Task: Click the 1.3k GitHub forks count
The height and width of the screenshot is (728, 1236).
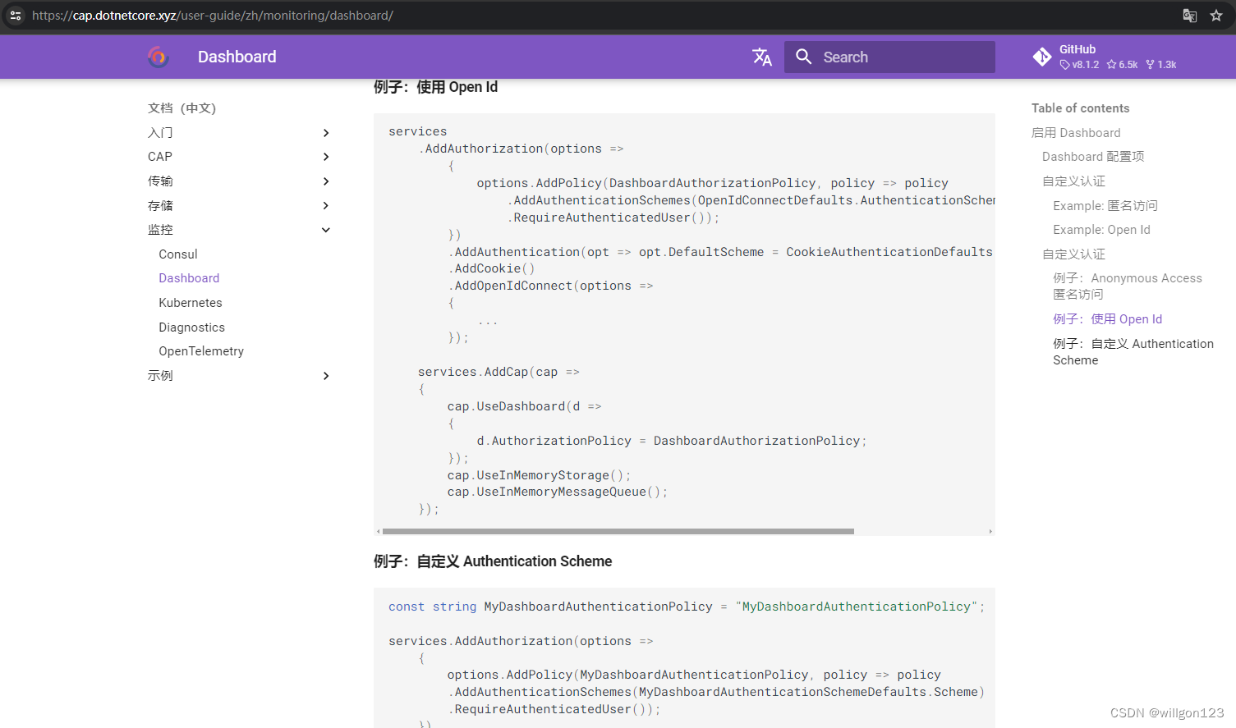Action: pyautogui.click(x=1161, y=65)
